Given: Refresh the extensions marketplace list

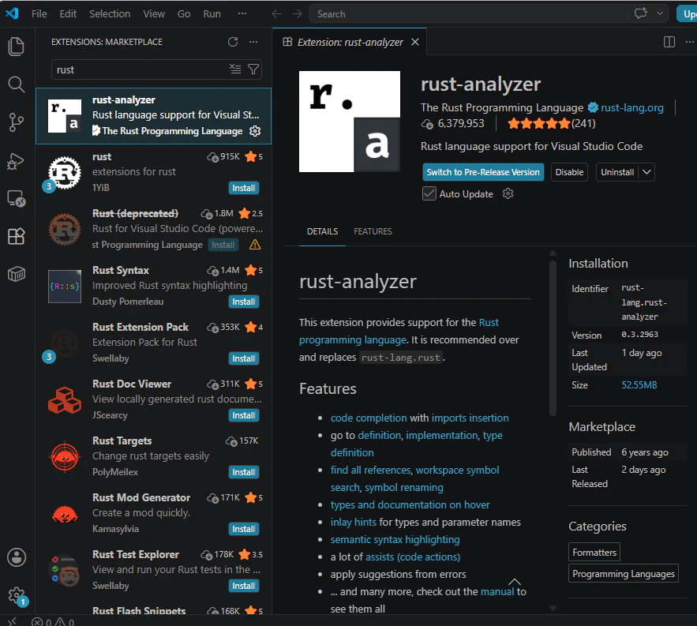Looking at the screenshot, I should [x=233, y=42].
